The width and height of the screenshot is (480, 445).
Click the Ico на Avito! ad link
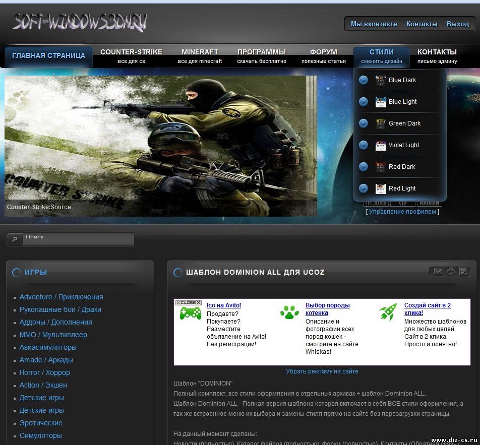click(224, 305)
